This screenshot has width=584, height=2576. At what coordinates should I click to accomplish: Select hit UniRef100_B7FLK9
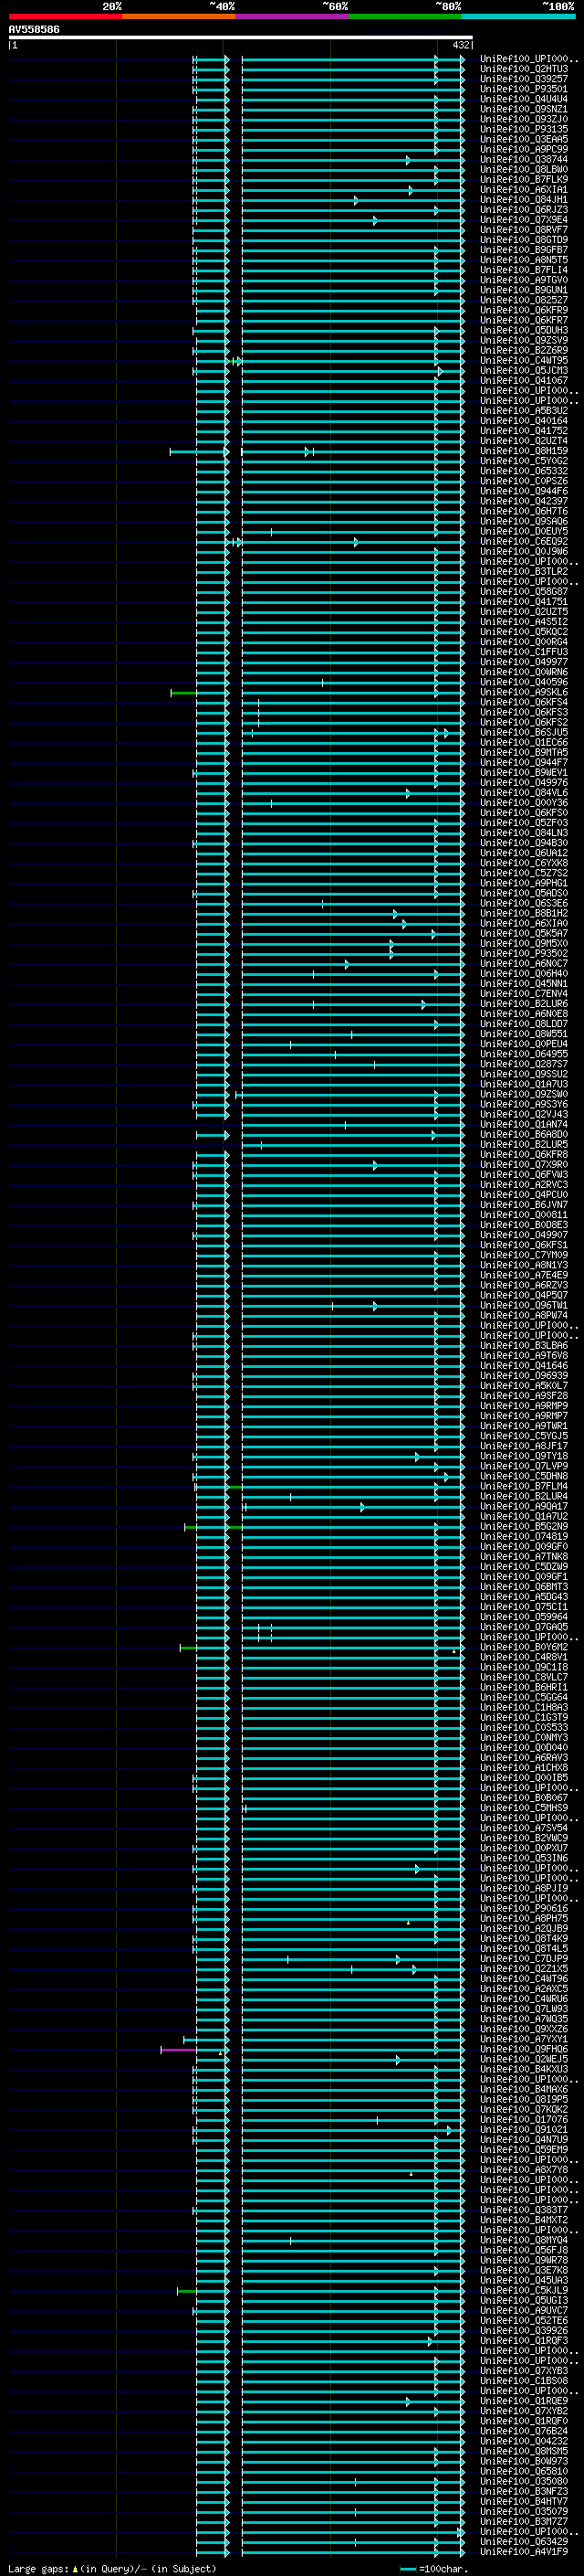click(524, 179)
